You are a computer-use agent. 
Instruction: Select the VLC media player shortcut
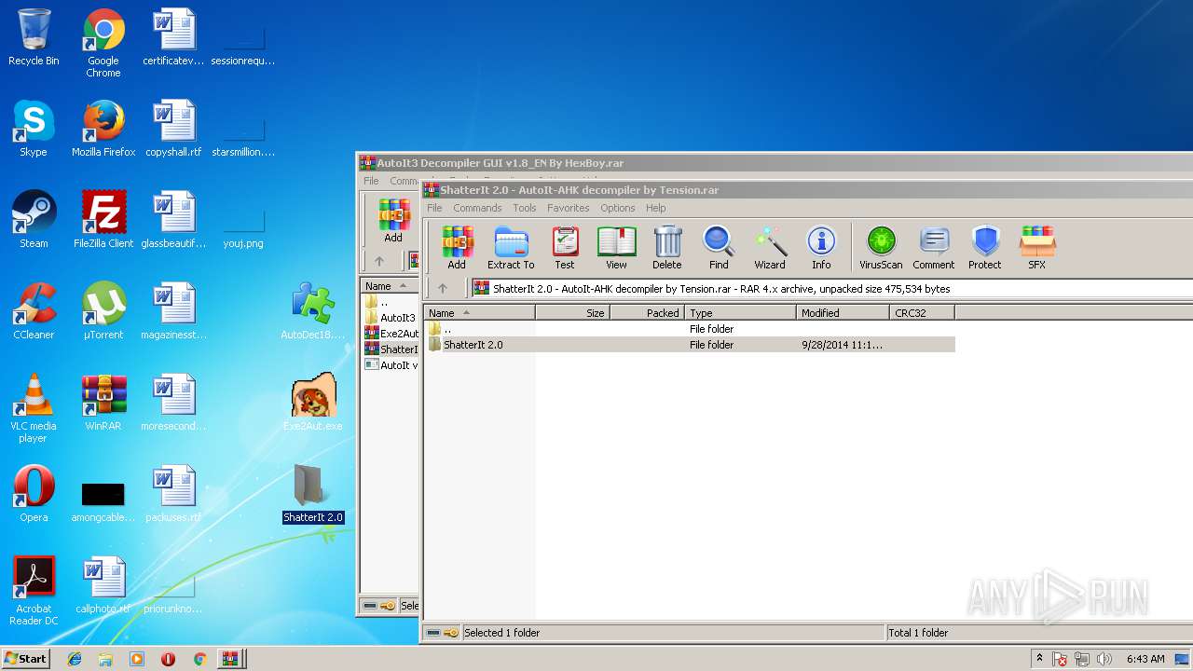coord(34,409)
